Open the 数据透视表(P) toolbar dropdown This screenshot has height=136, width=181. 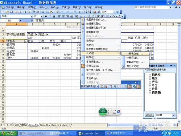pyautogui.click(x=90, y=86)
